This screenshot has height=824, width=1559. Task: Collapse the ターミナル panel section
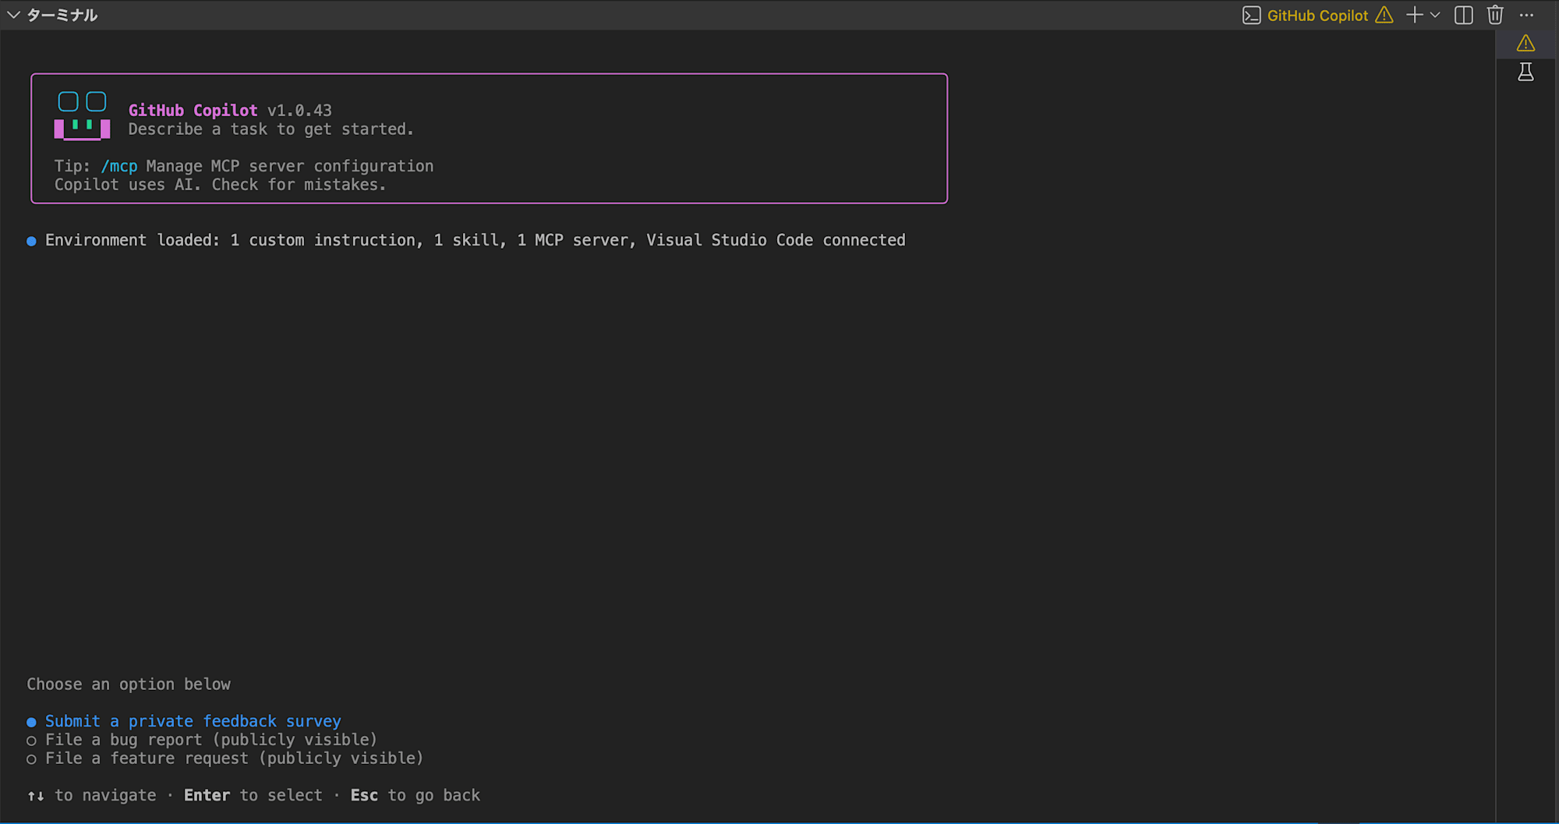click(13, 15)
